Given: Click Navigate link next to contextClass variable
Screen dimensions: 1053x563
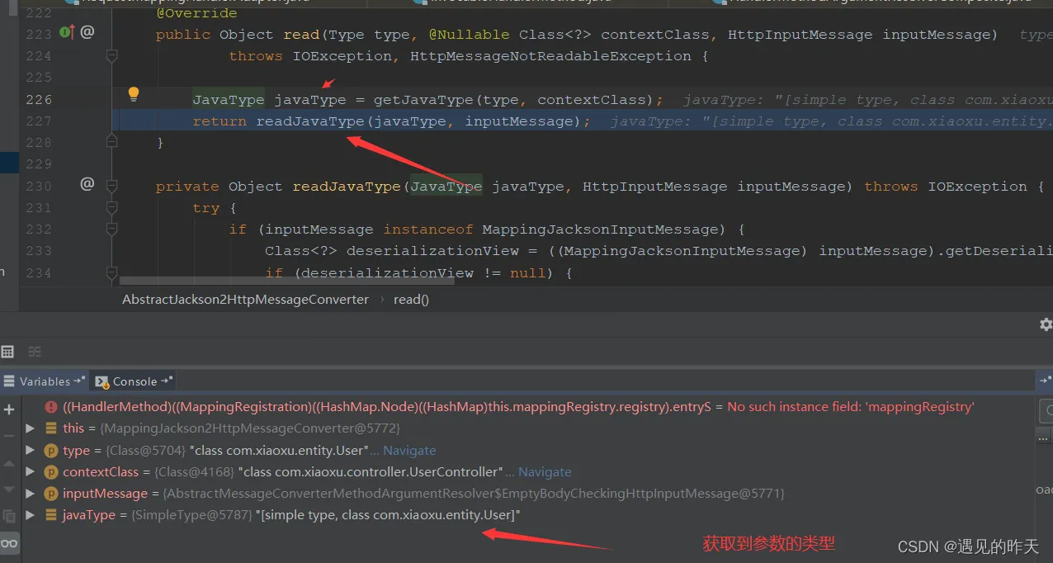Looking at the screenshot, I should pyautogui.click(x=545, y=472).
